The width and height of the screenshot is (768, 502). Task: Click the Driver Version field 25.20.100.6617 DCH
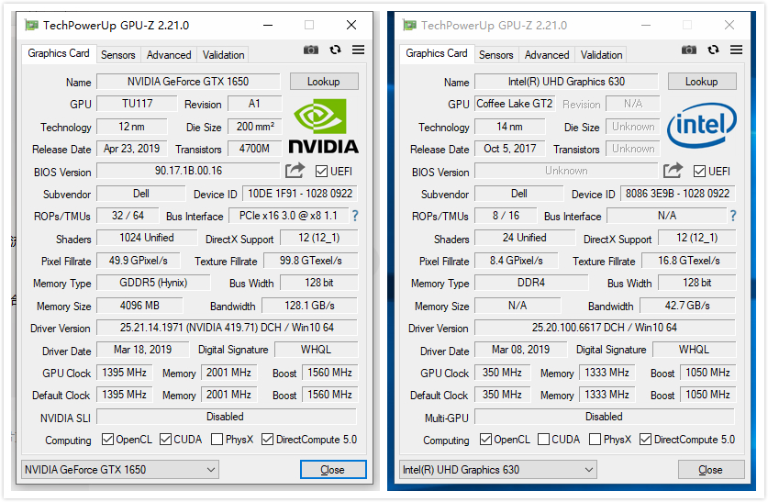(605, 327)
